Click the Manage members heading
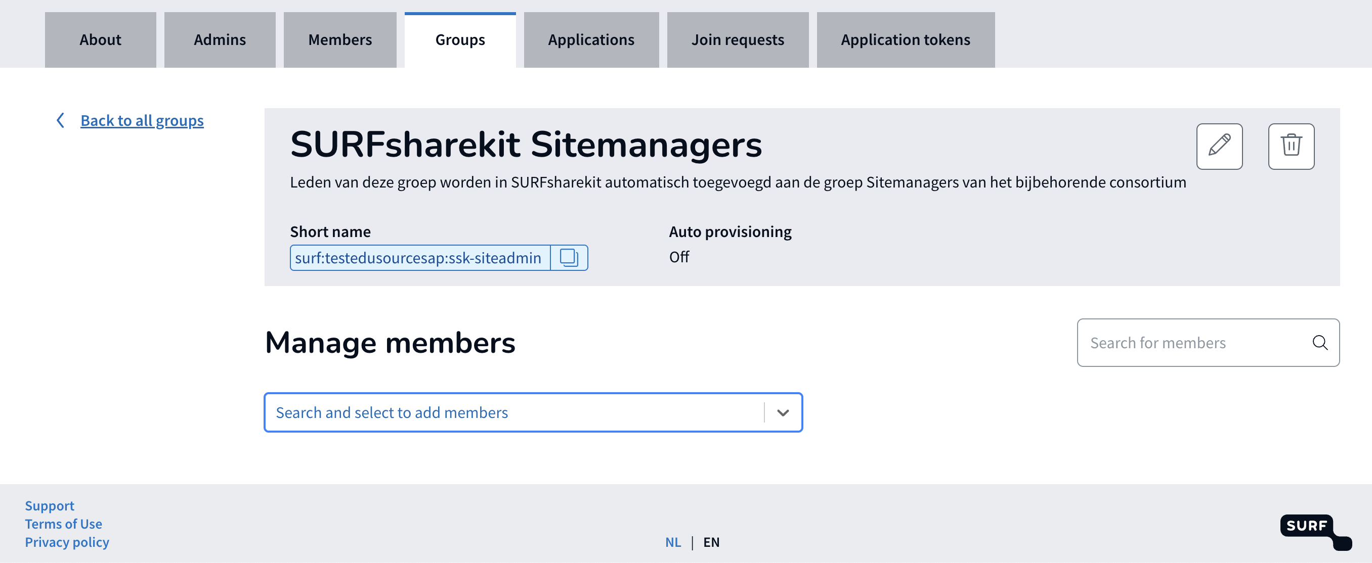This screenshot has width=1372, height=563. pos(390,342)
